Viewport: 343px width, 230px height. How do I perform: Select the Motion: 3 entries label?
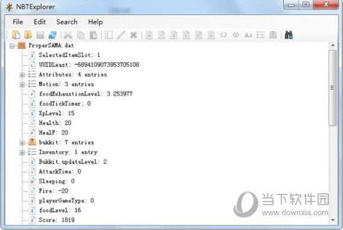coord(66,84)
